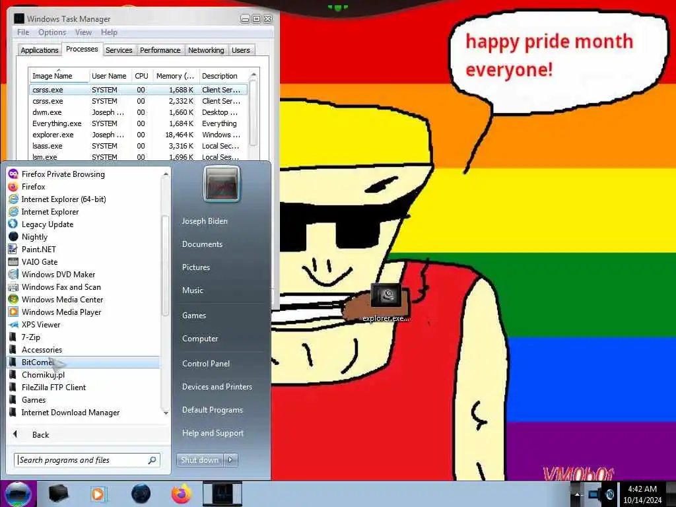The width and height of the screenshot is (676, 507).
Task: Open Windows DVD Maker
Action: (51, 274)
